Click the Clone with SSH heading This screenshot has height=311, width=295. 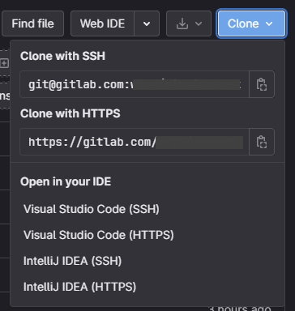click(x=62, y=56)
